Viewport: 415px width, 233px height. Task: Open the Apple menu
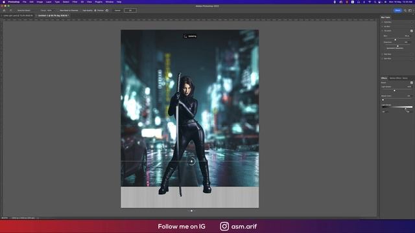coord(4,2)
